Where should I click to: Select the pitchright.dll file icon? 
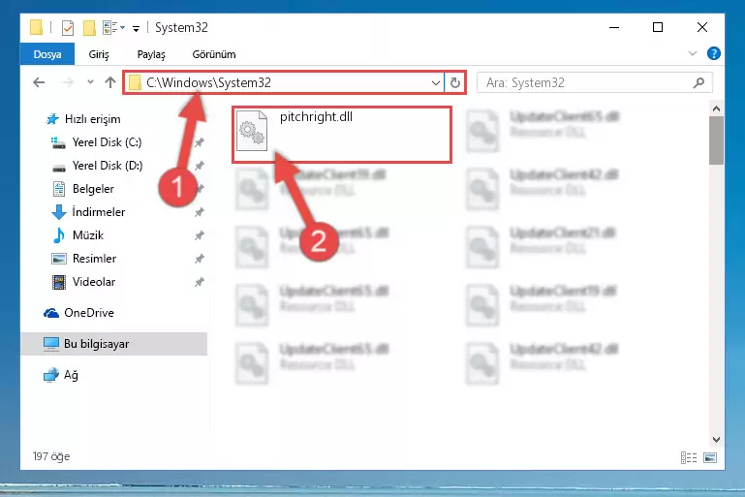252,130
